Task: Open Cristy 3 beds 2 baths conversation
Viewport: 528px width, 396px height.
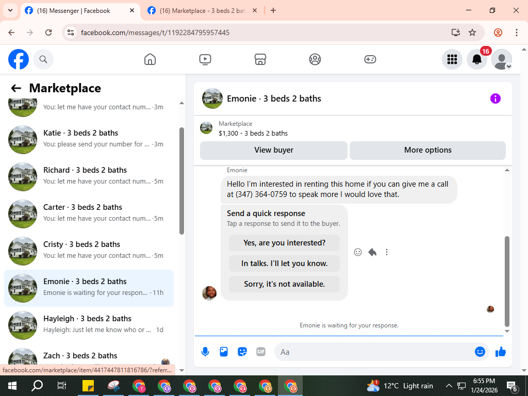Action: pos(89,251)
